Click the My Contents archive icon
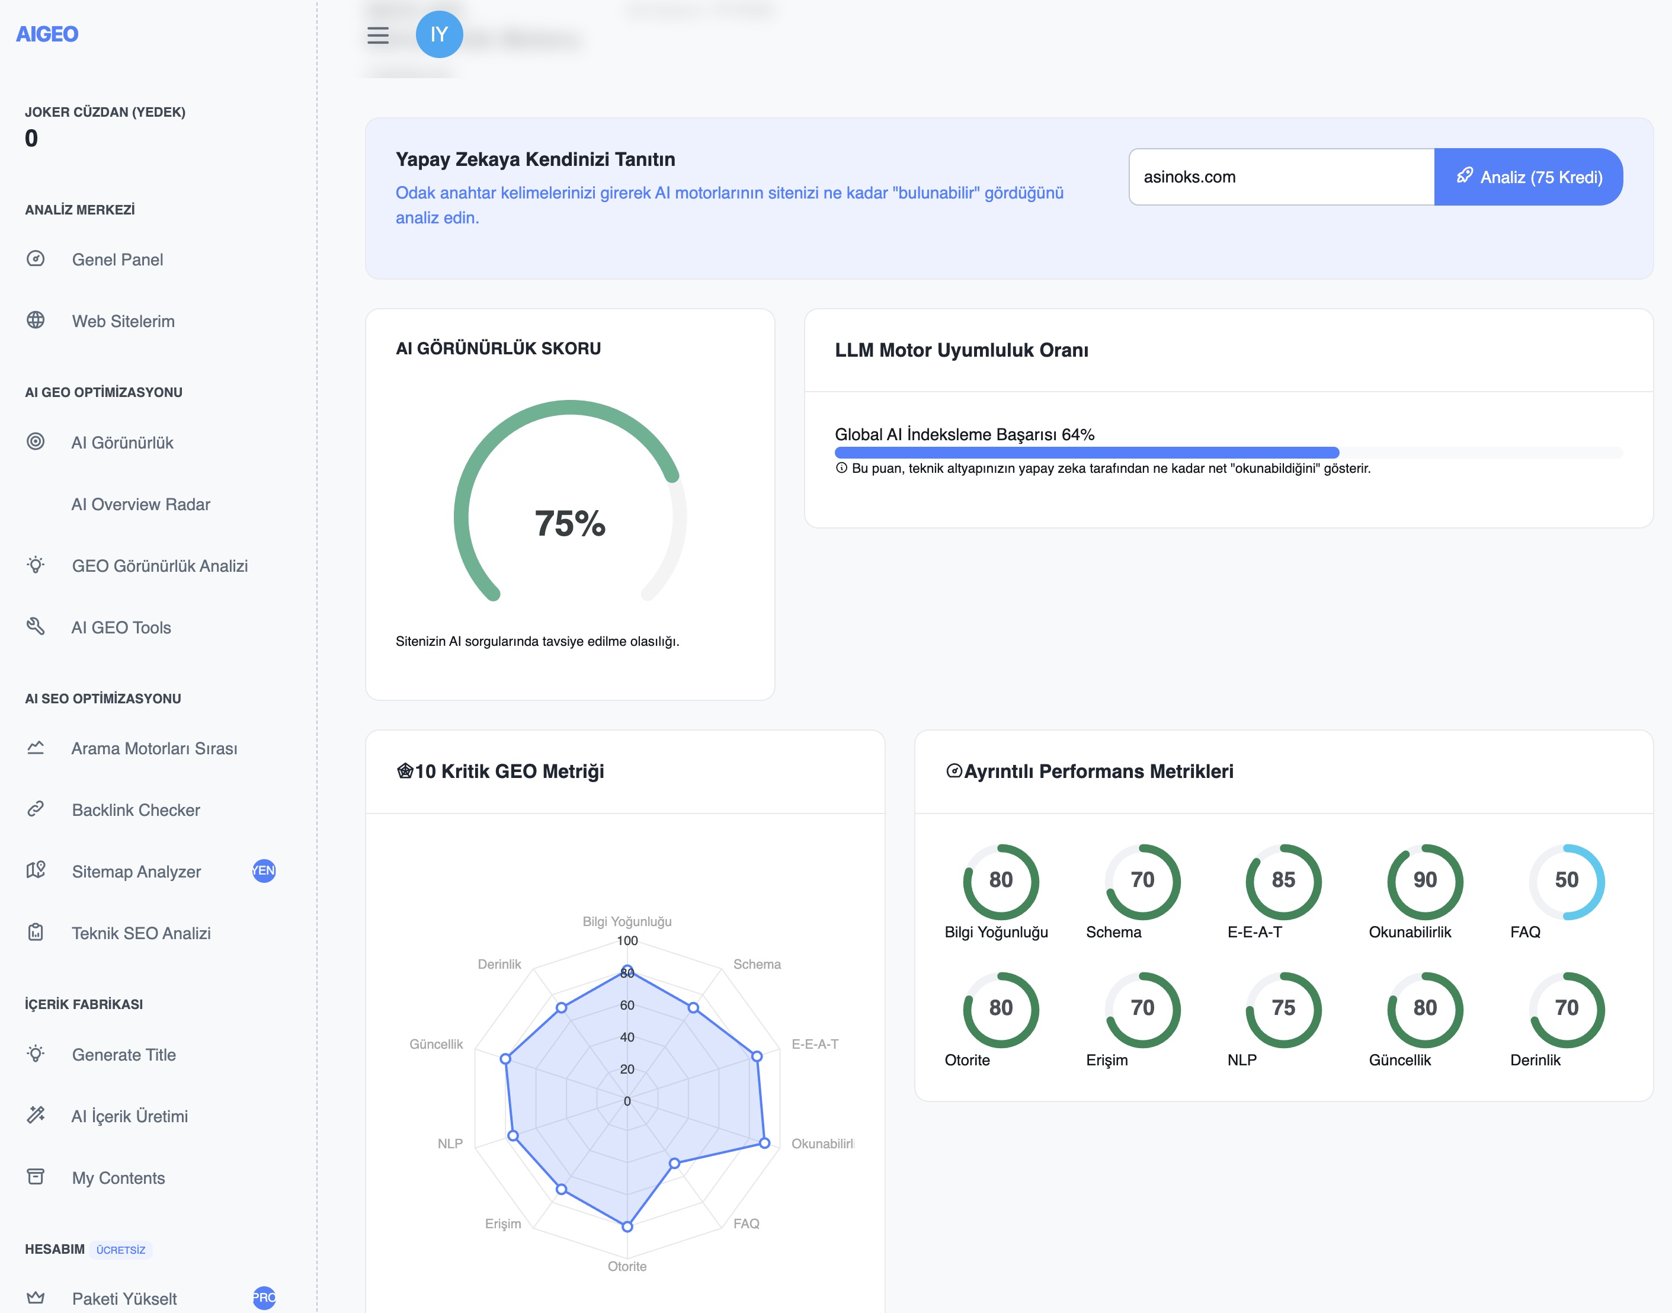Screen dimensions: 1672x1313 (36, 1177)
